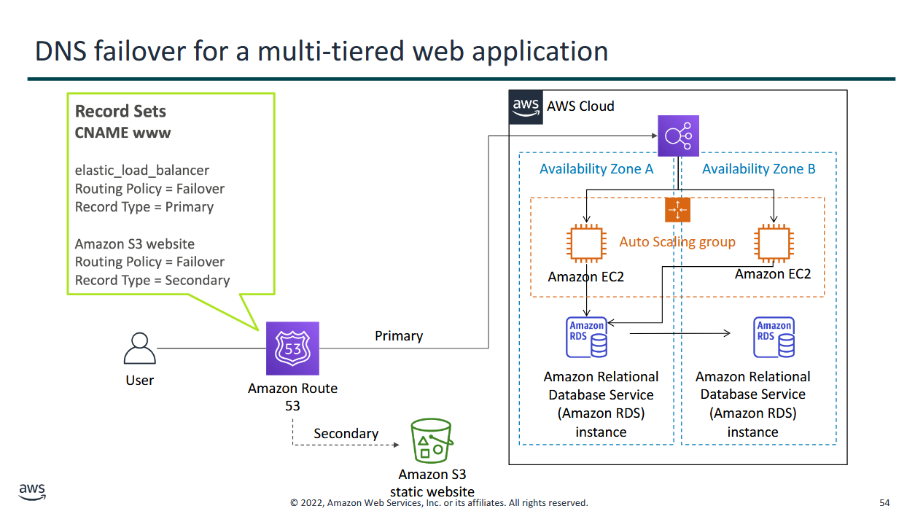
Task: Click the AWS Cloud logo badge
Action: pos(525,106)
